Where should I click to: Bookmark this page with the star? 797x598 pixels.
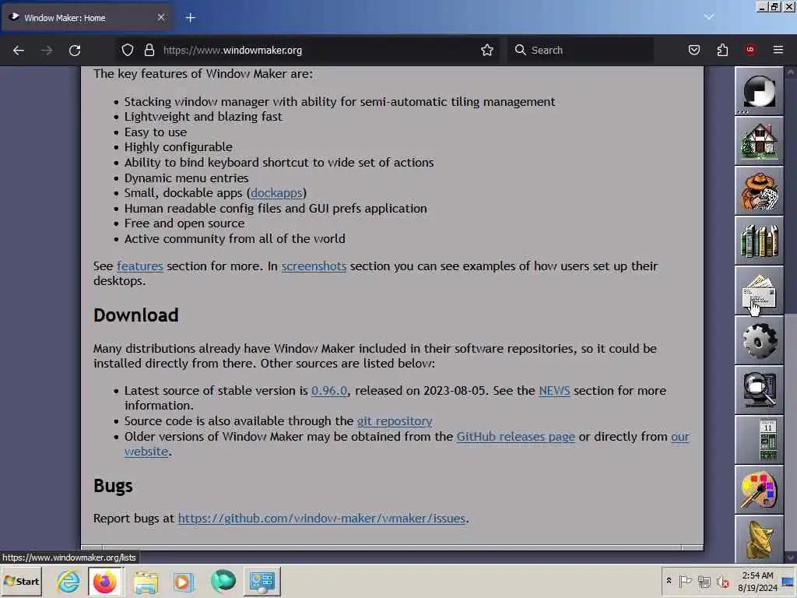click(x=487, y=50)
